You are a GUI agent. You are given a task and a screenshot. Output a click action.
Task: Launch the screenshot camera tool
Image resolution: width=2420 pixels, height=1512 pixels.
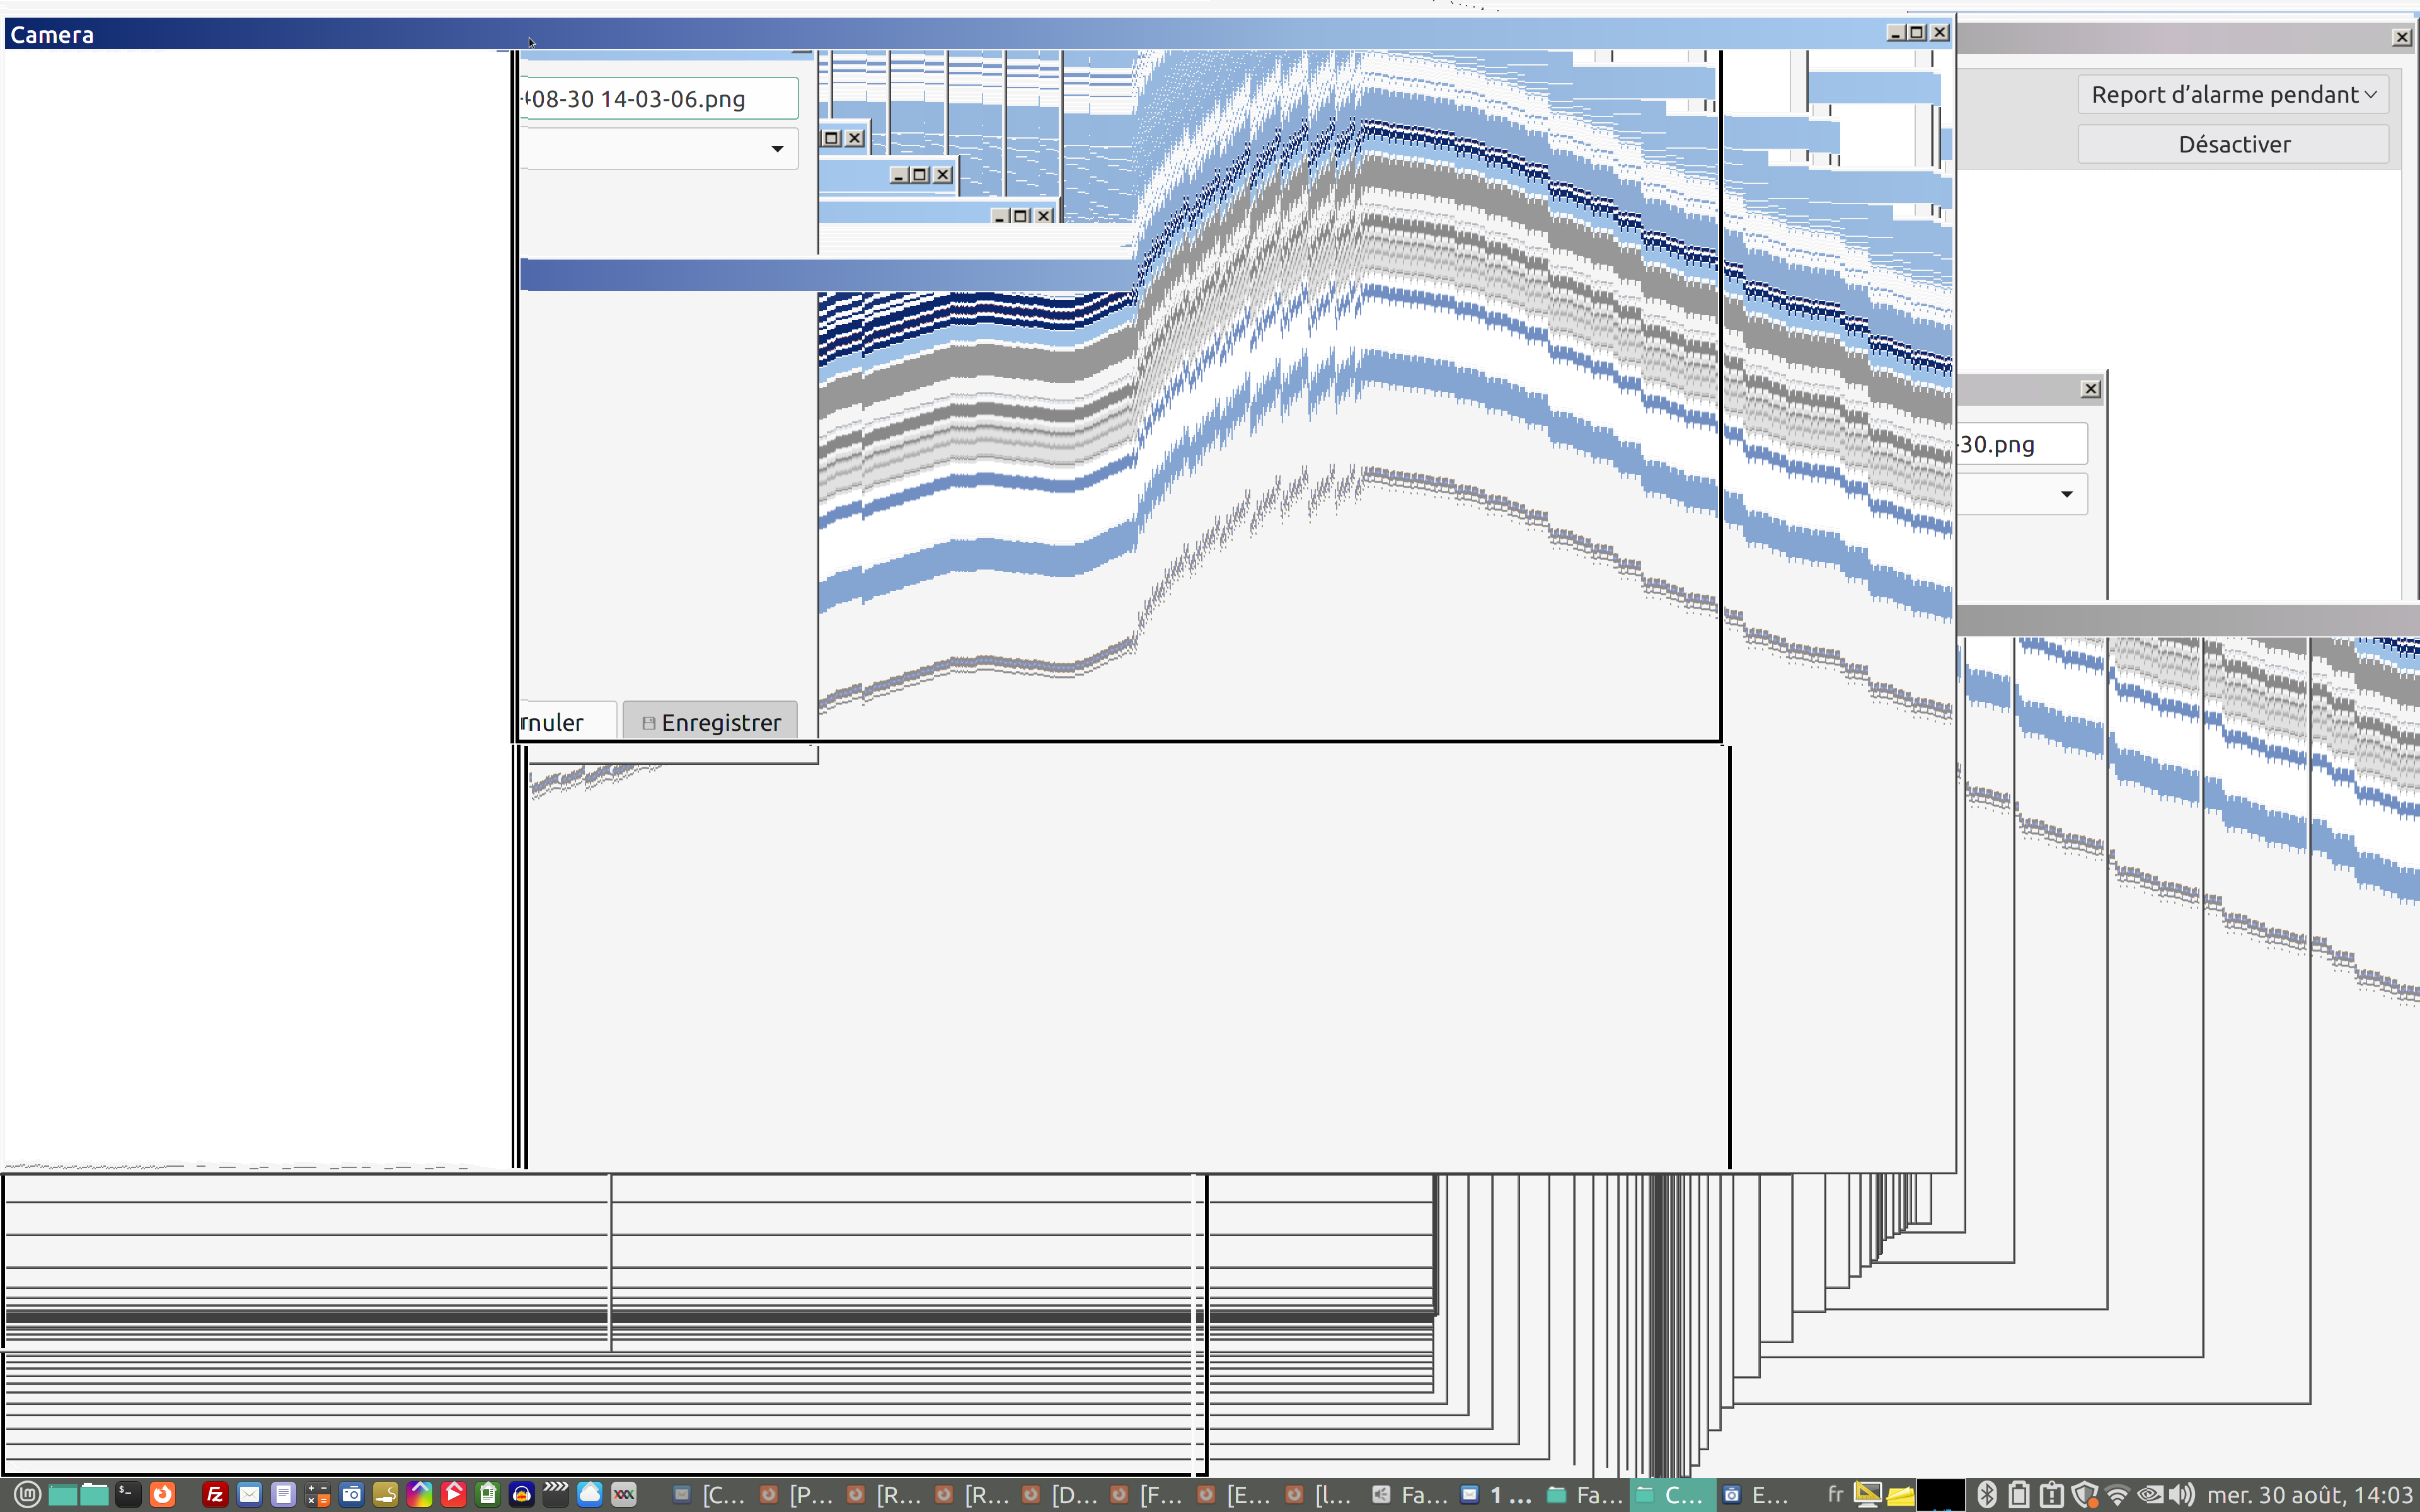pyautogui.click(x=351, y=1494)
